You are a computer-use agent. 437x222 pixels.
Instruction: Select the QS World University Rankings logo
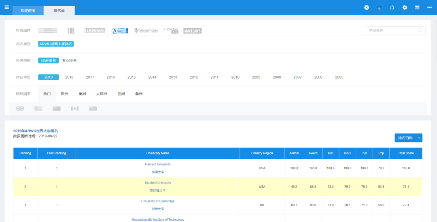[48, 31]
